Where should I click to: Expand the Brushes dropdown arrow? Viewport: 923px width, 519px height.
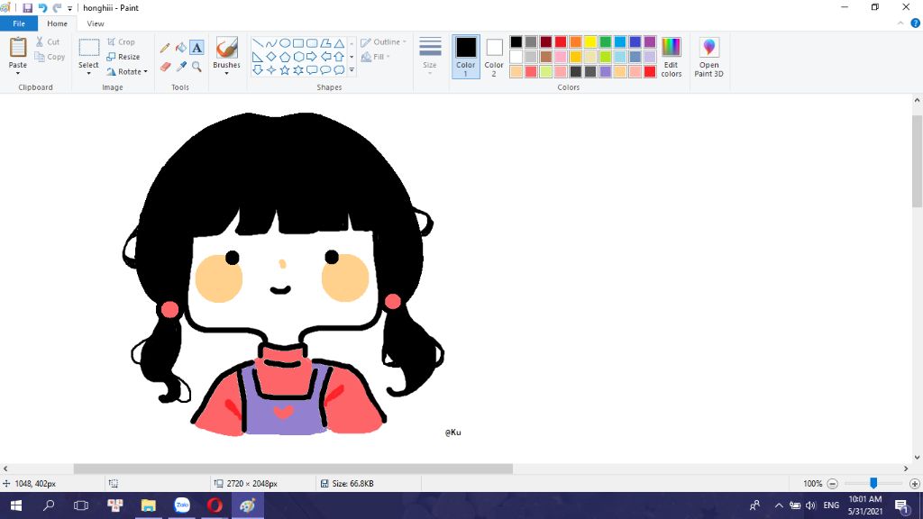(226, 73)
